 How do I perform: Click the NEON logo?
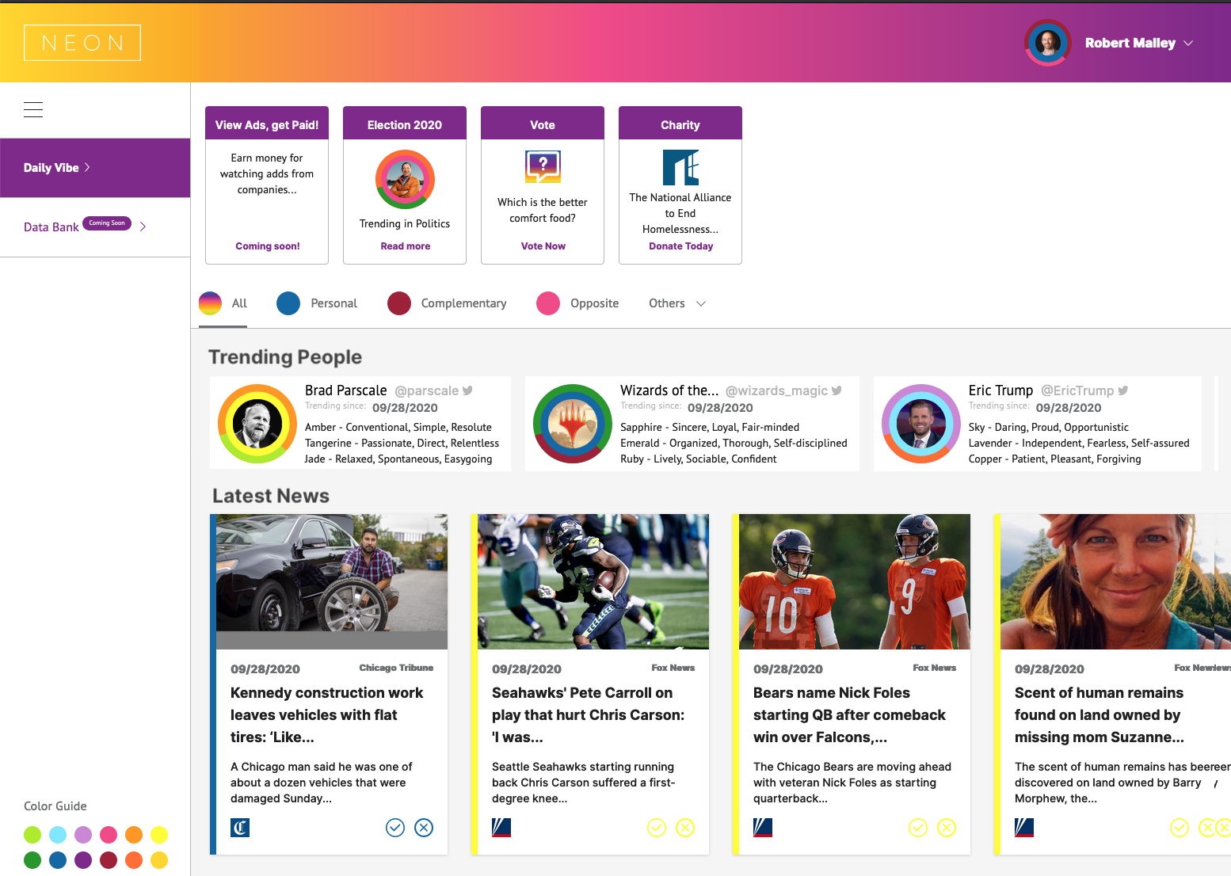(x=82, y=43)
